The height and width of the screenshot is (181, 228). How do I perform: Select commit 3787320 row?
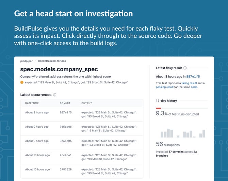point(82,171)
